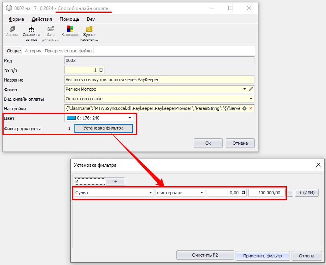326x265 pixels.
Task: Open the gear icon in Настройки field
Action: pos(244,109)
